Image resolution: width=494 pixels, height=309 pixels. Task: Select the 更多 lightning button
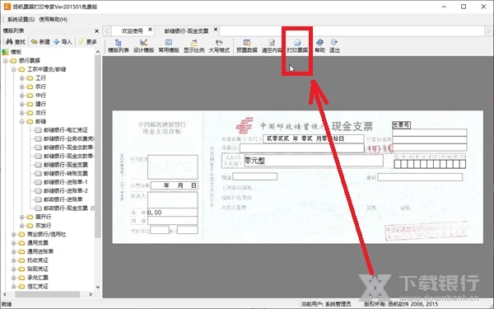(87, 42)
